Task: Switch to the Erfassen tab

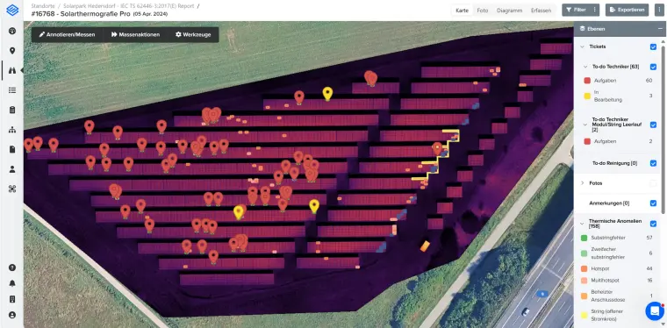Action: pyautogui.click(x=541, y=11)
